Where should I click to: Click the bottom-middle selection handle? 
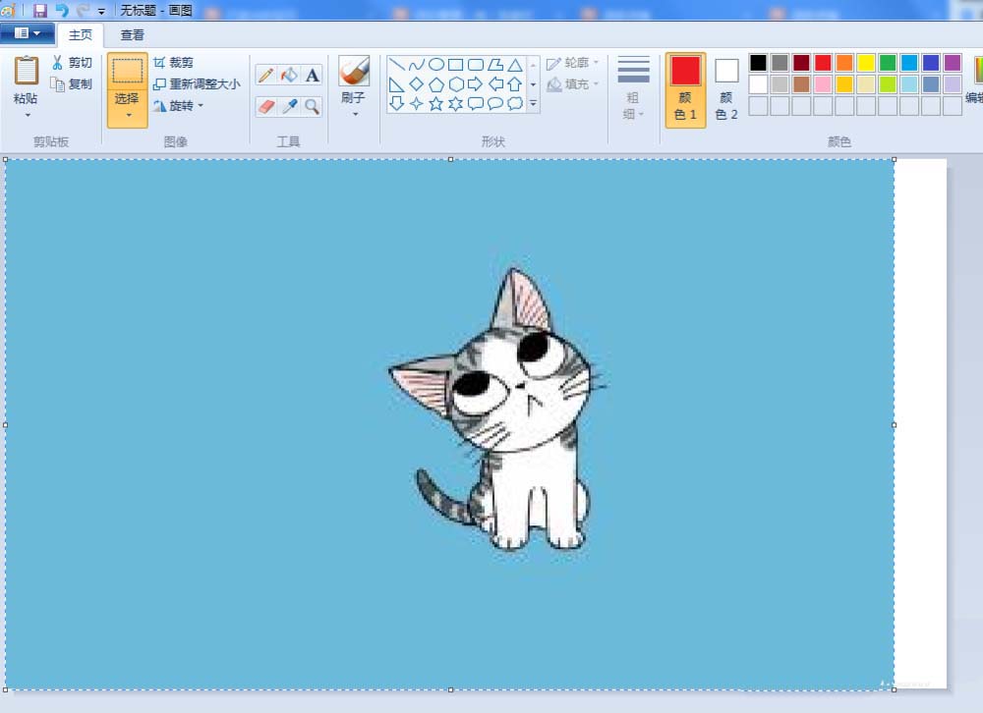point(451,689)
